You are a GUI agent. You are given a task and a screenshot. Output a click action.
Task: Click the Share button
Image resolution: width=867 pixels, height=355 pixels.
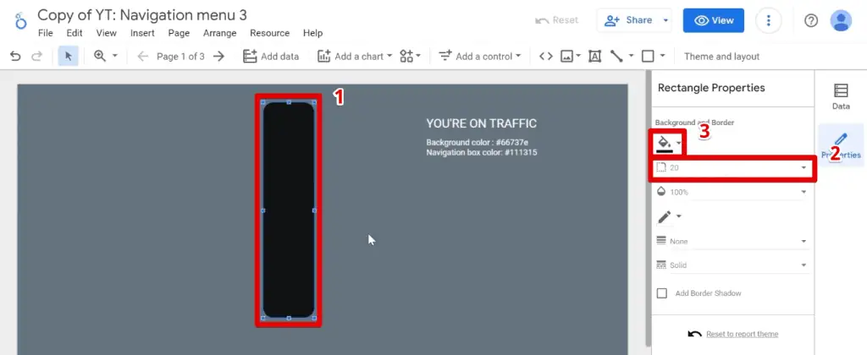(628, 20)
